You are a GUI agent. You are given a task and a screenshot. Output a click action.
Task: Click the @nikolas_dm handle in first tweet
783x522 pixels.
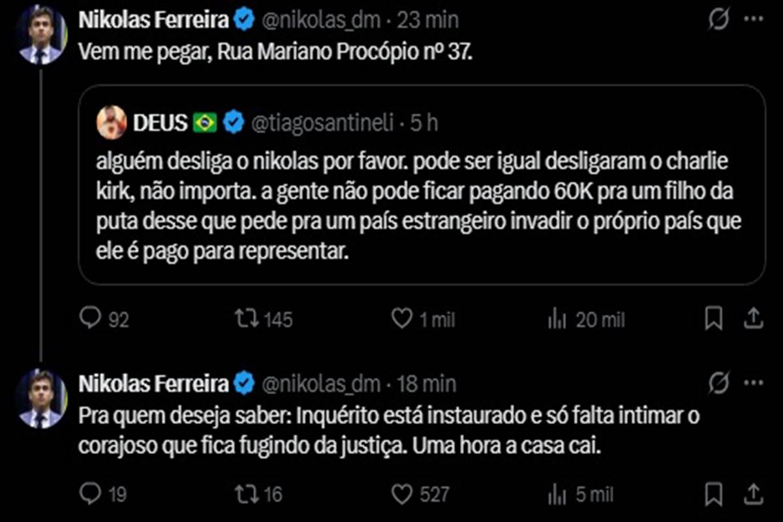tap(320, 20)
